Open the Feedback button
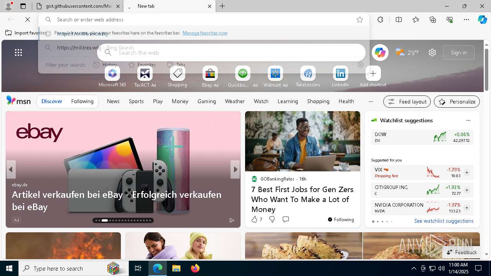 pyautogui.click(x=462, y=252)
